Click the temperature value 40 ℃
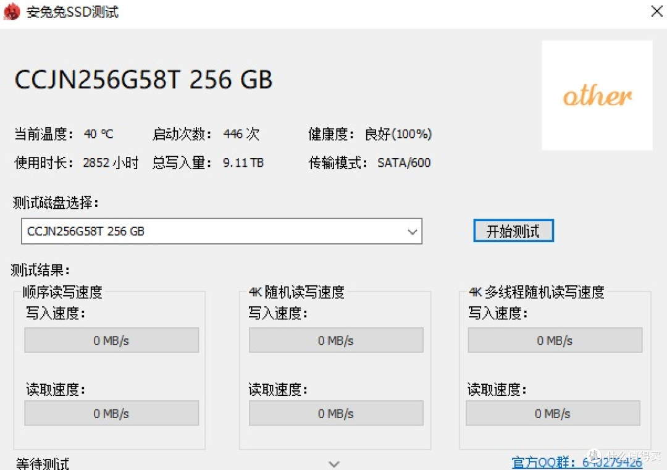The width and height of the screenshot is (667, 470). point(99,135)
